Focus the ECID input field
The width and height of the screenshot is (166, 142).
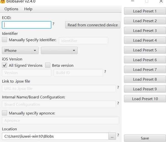(27, 25)
